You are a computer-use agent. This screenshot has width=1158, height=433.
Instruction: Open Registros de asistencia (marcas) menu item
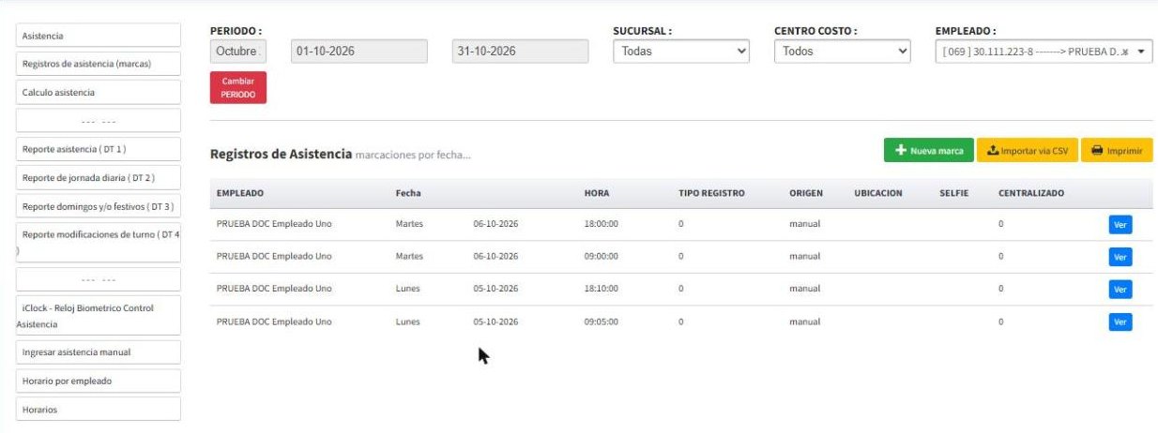99,64
